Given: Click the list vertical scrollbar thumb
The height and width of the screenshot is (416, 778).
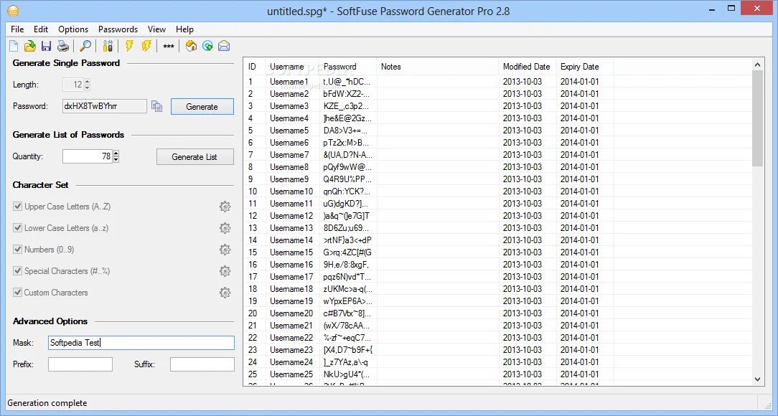Looking at the screenshot, I should pyautogui.click(x=757, y=118).
